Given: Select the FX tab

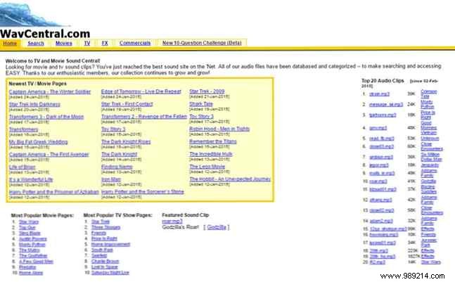Looking at the screenshot, I should tap(105, 43).
